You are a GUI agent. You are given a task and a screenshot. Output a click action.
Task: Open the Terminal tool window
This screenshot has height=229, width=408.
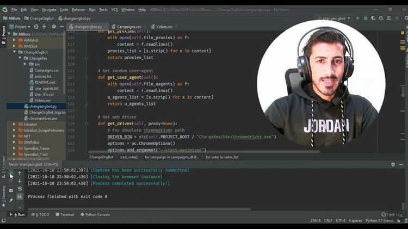coord(64,214)
